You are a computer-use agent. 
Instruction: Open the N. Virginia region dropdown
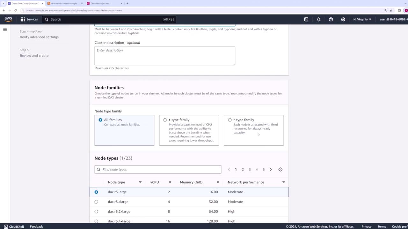click(x=362, y=19)
